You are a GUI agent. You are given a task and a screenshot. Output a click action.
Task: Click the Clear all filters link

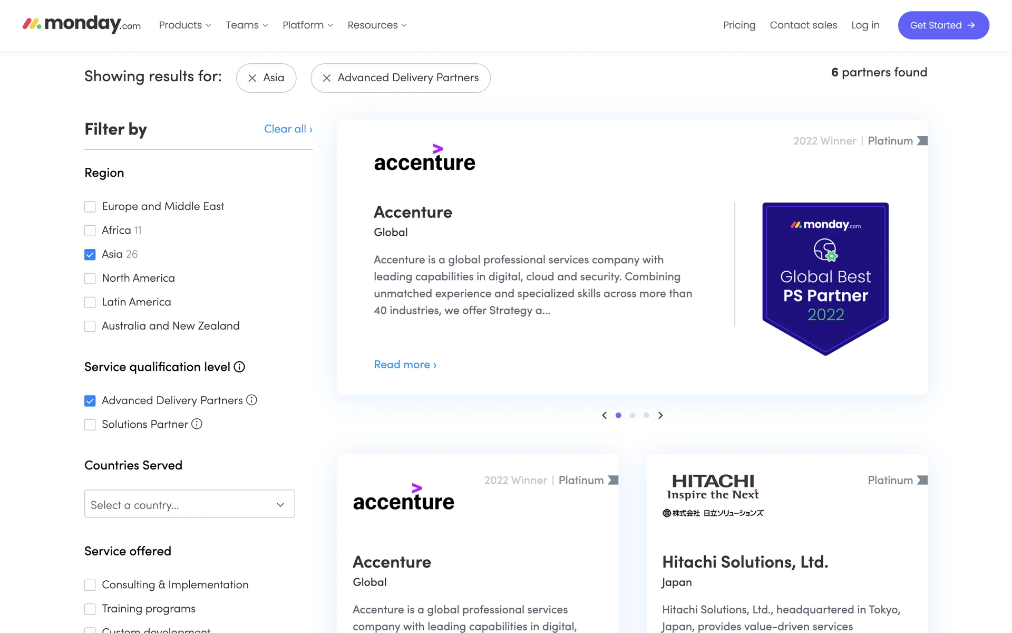[288, 129]
